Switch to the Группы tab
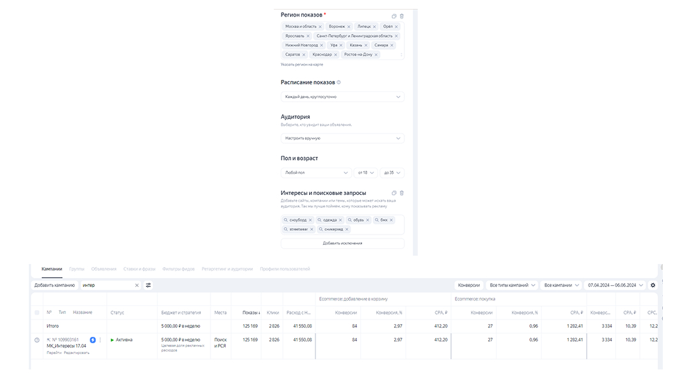 pos(77,269)
